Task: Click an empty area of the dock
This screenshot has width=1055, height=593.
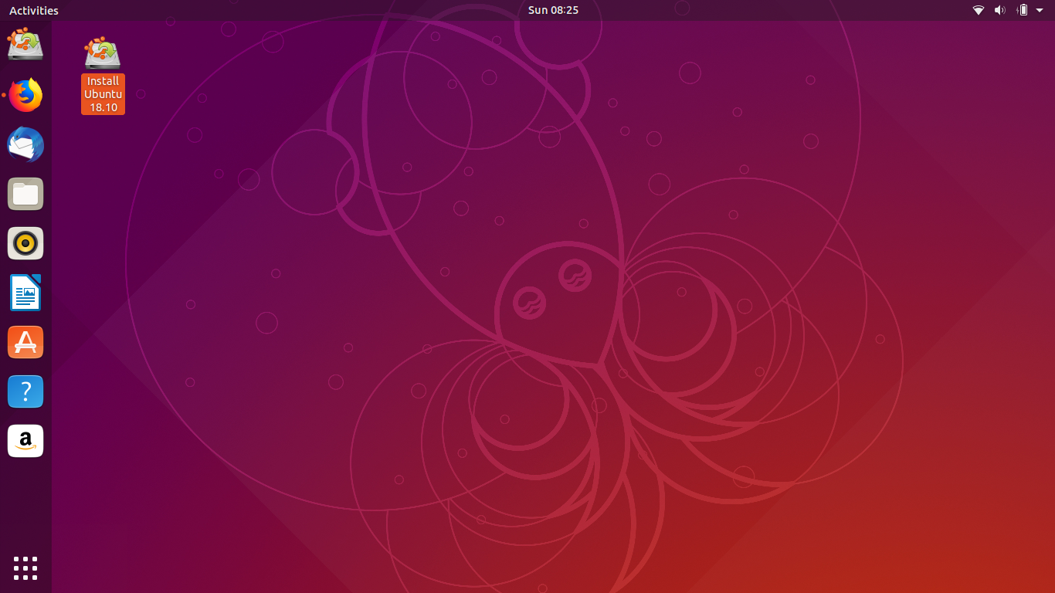Action: [25, 502]
